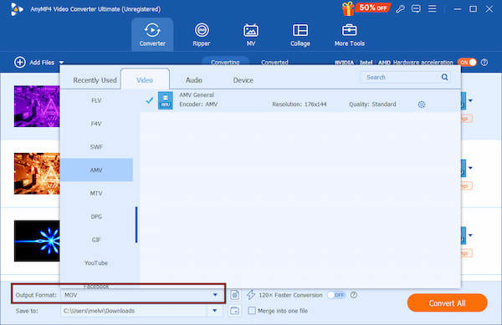Click the Add Files plus icon
The width and height of the screenshot is (502, 325).
pyautogui.click(x=20, y=63)
